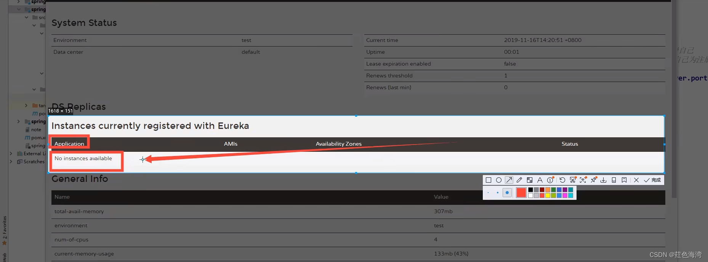Click the current-memory-usage row name
The width and height of the screenshot is (708, 262).
84,254
